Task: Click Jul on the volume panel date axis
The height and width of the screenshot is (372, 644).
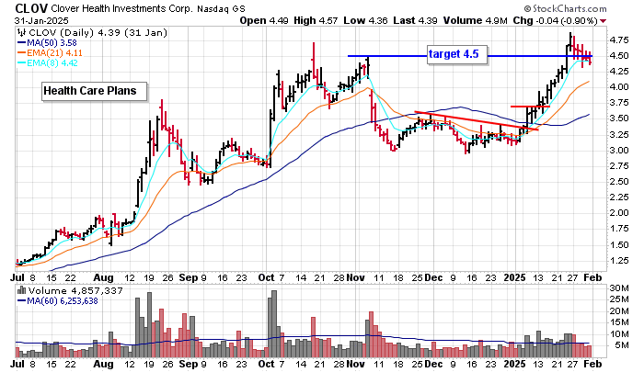Action: tap(17, 364)
